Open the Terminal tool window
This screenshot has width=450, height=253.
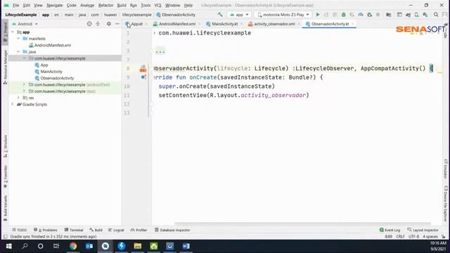74,230
